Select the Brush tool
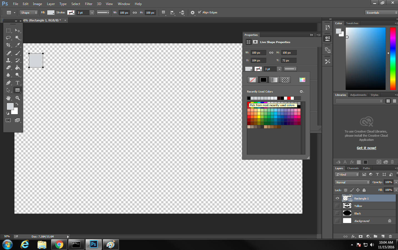Viewport: 398px width, 250px height. (x=18, y=53)
